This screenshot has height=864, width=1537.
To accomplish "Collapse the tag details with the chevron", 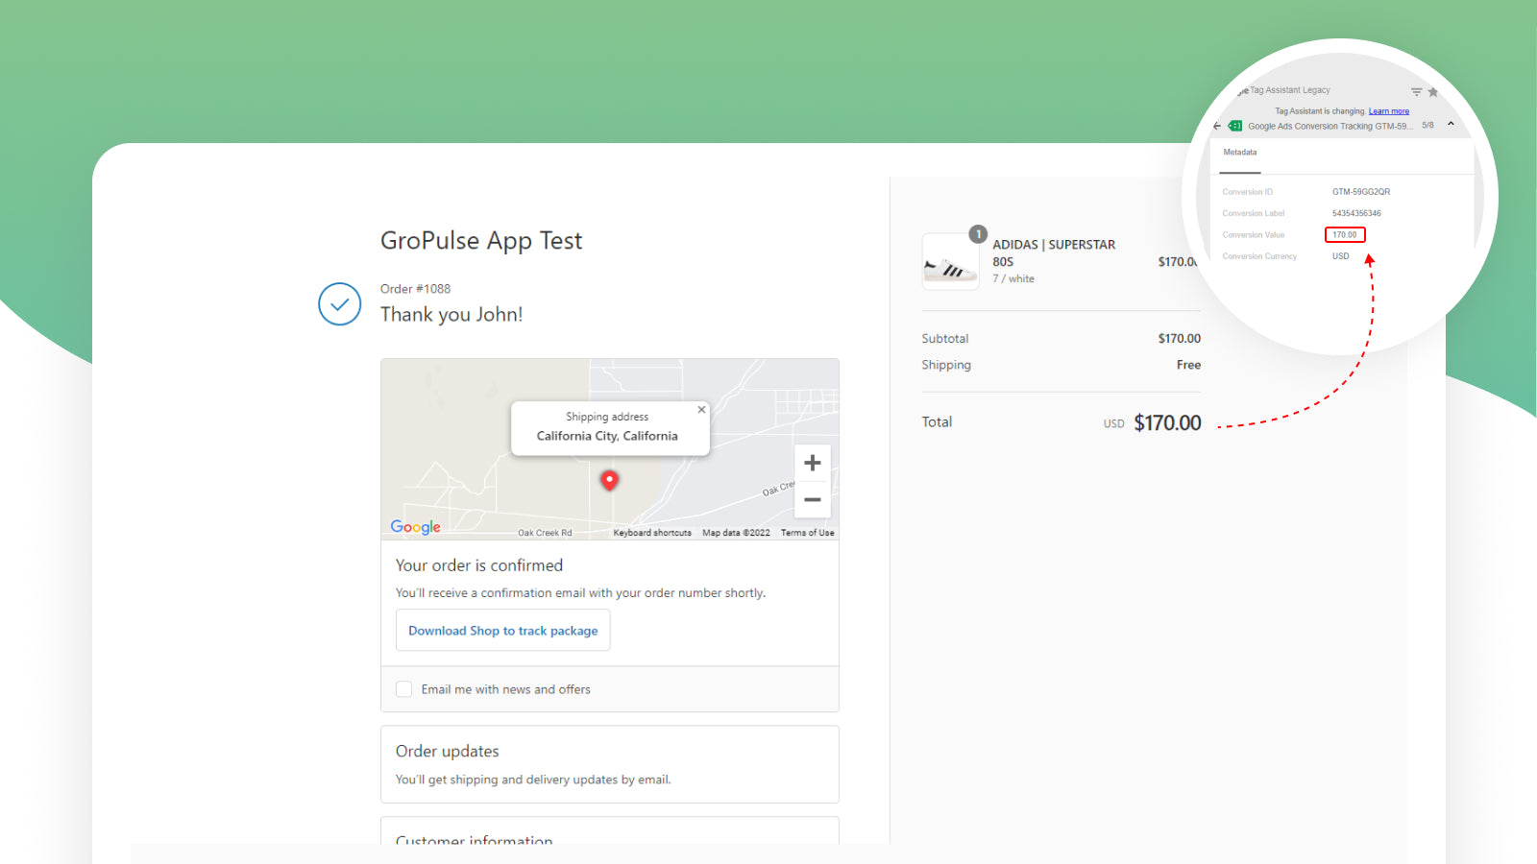I will 1451,124.
